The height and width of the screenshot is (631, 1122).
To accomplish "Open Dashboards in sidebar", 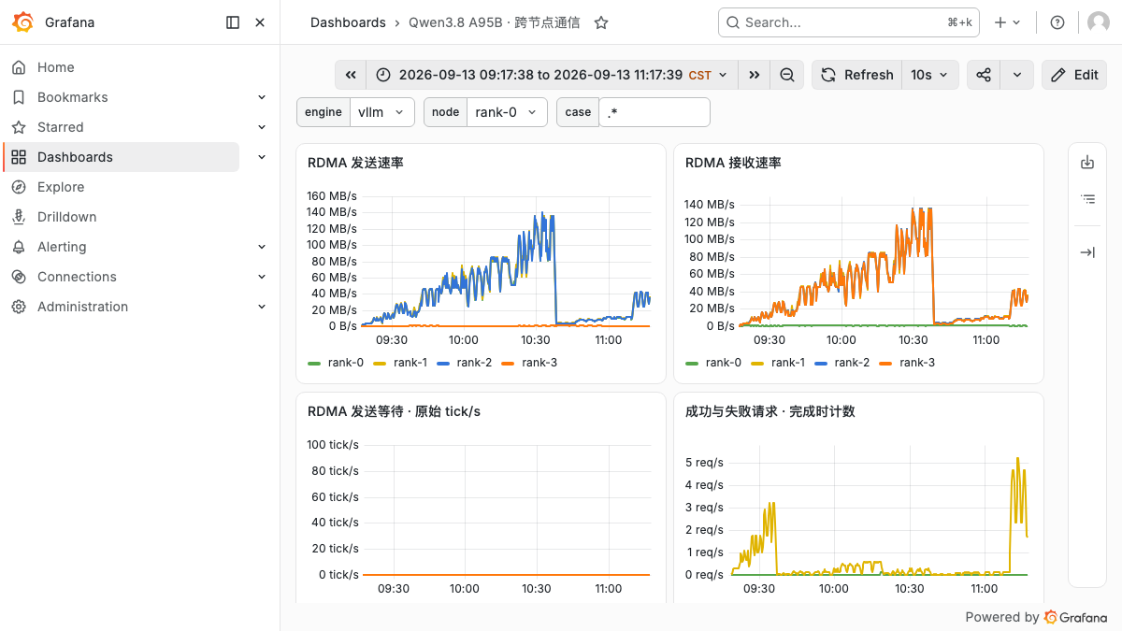I will 122,157.
